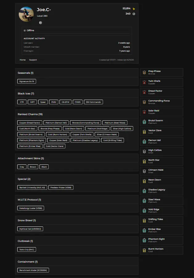
Task: Click the Copper (Dread Factor) charm tag
Action: (30, 123)
